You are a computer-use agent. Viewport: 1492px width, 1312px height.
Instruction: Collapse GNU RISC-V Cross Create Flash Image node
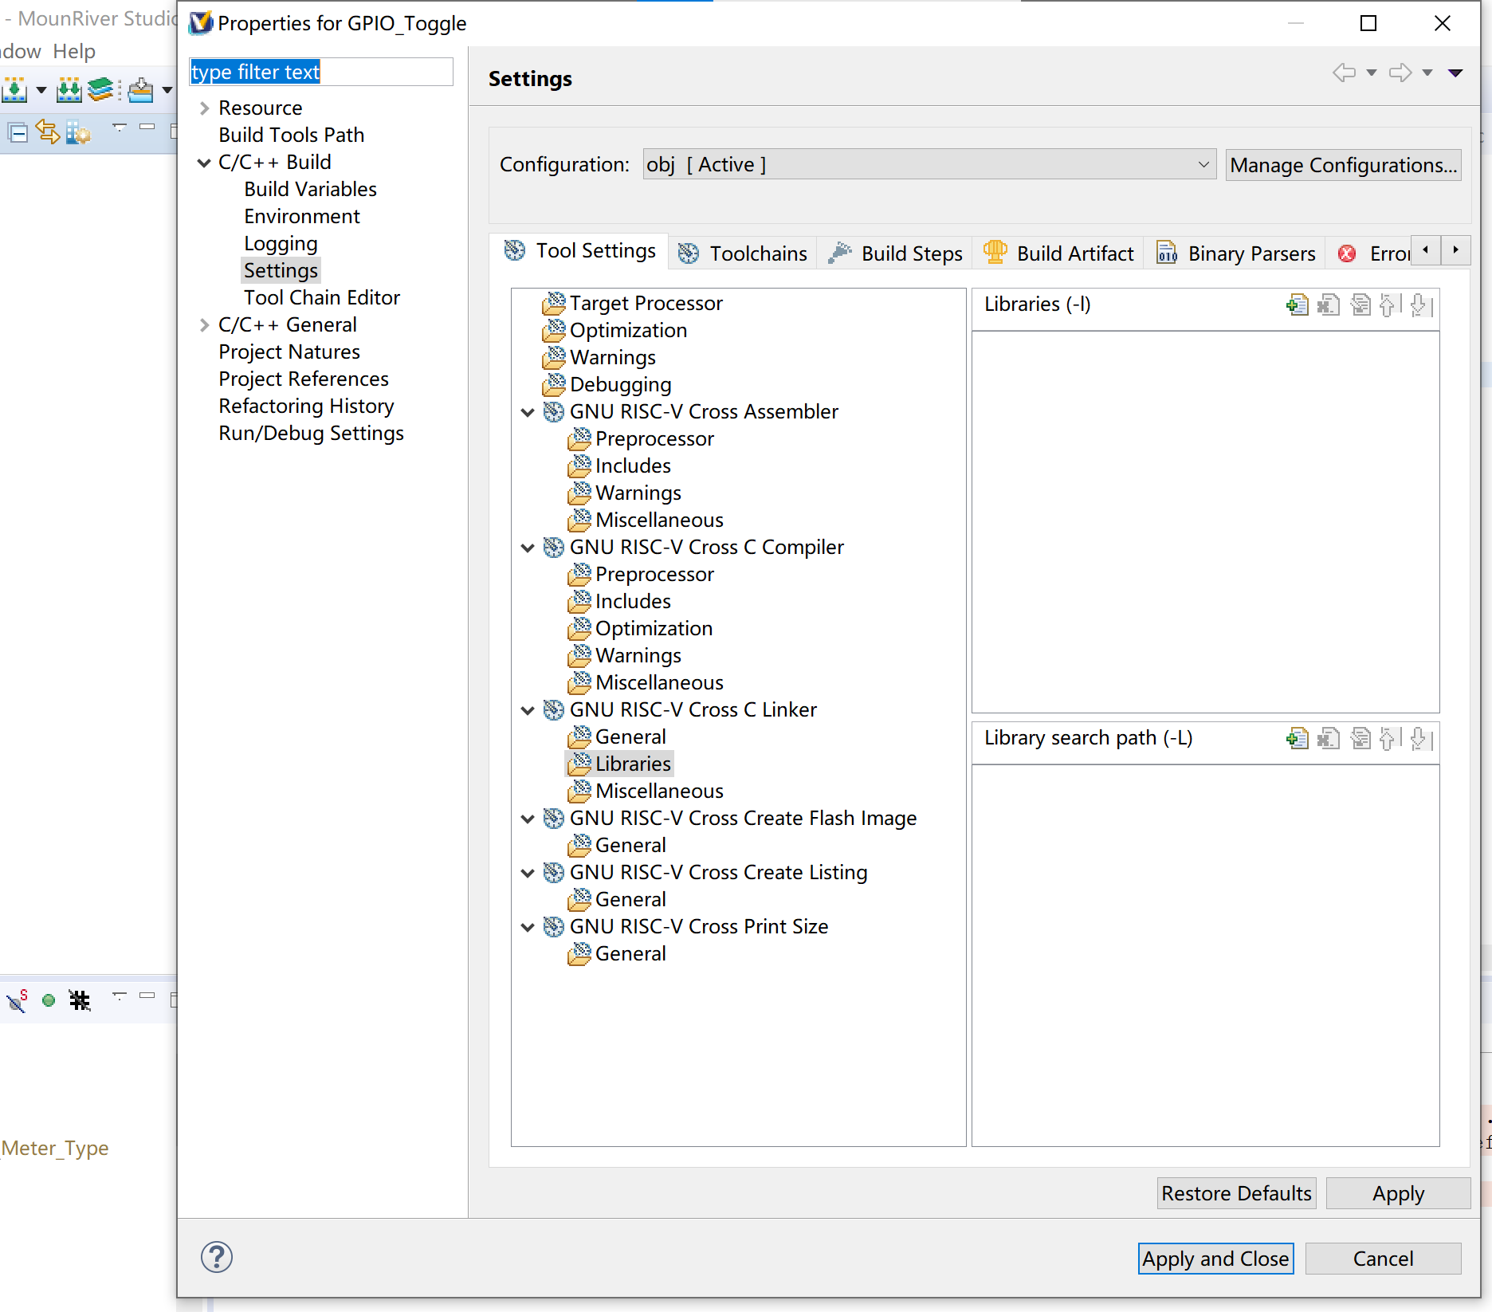(x=528, y=819)
